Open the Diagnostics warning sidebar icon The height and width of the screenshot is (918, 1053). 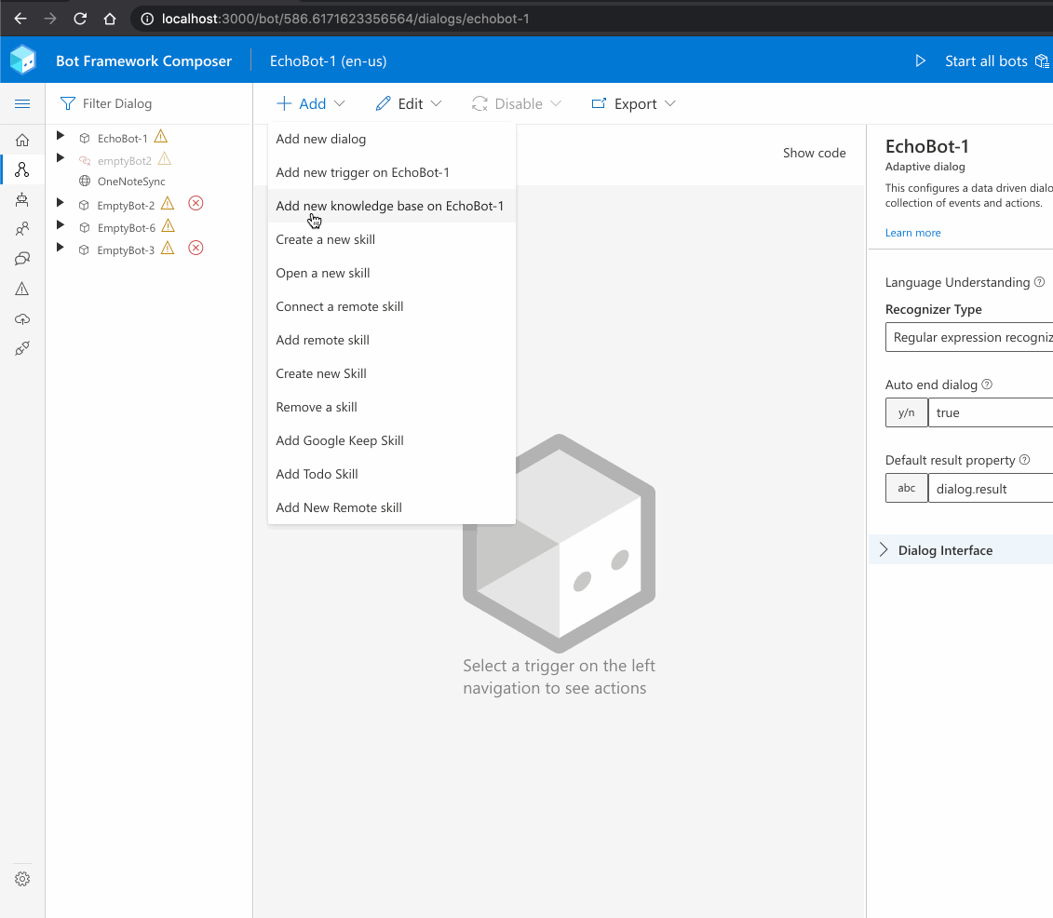(x=22, y=289)
